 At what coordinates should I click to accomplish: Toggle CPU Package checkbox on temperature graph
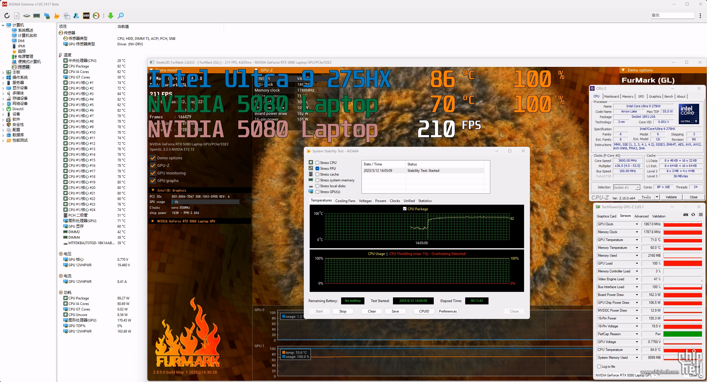coord(405,209)
